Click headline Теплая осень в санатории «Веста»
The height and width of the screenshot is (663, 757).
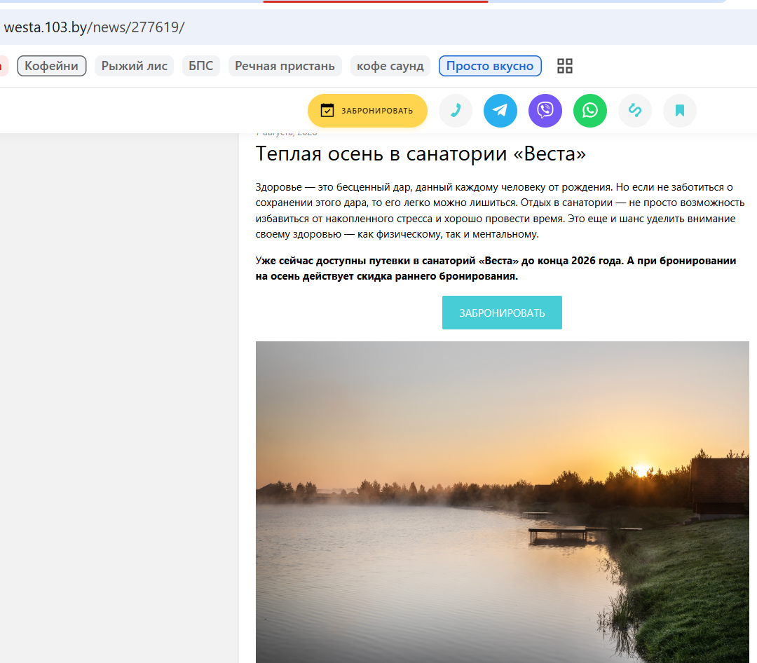pyautogui.click(x=421, y=153)
